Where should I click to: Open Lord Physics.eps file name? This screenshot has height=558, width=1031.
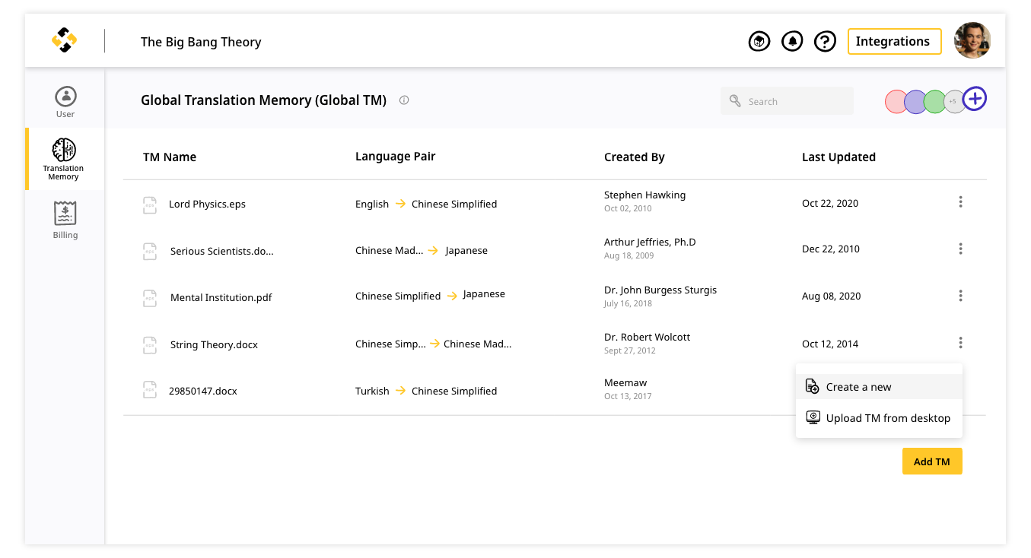pyautogui.click(x=207, y=204)
